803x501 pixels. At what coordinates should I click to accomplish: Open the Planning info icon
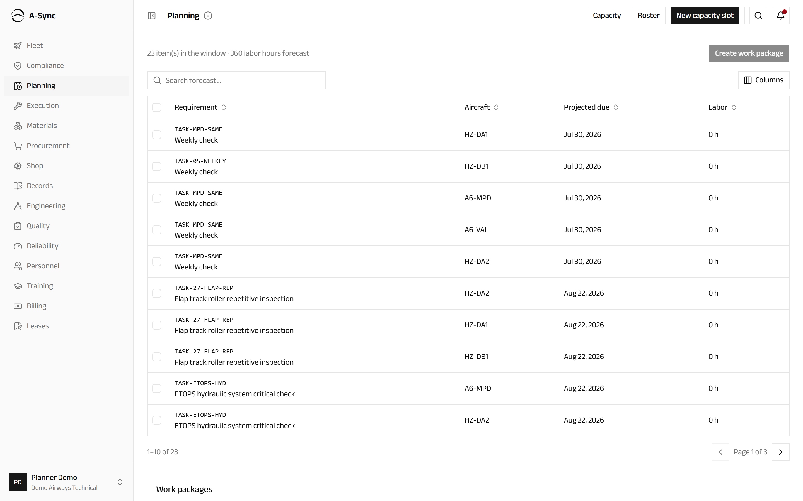click(208, 16)
